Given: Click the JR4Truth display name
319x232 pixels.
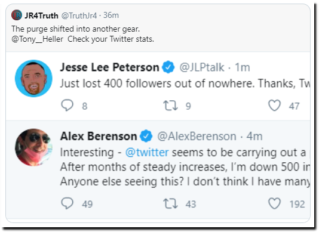Looking at the screenshot, I should [x=41, y=16].
